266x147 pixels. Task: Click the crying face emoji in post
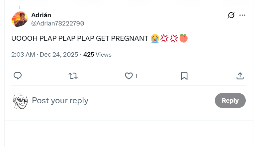point(154,38)
